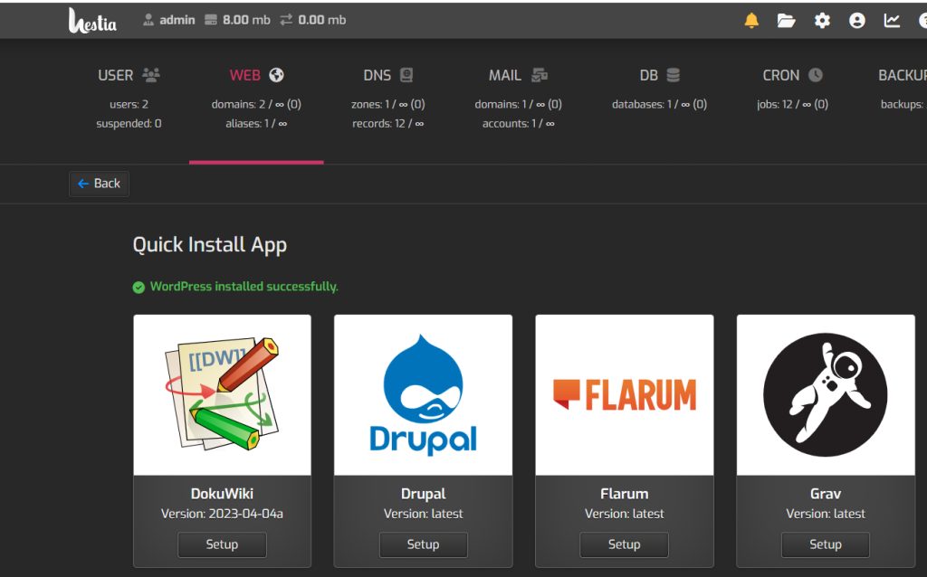Click 'Version: 2023-04-04a' text

222,514
